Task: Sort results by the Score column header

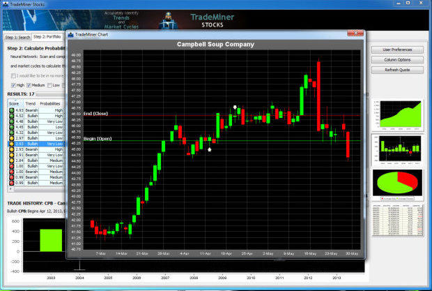Action: pos(14,104)
